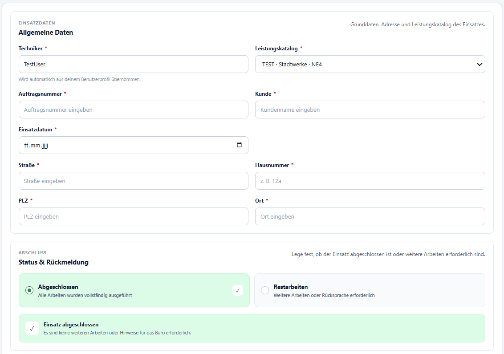Click the Allgemeine Daten section heading
This screenshot has width=504, height=354.
pyautogui.click(x=46, y=33)
